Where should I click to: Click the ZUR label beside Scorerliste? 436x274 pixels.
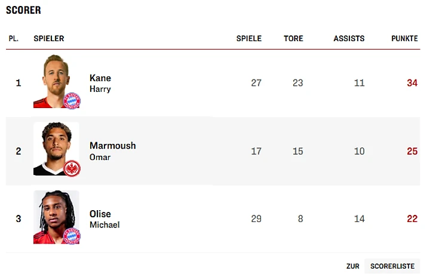click(352, 266)
